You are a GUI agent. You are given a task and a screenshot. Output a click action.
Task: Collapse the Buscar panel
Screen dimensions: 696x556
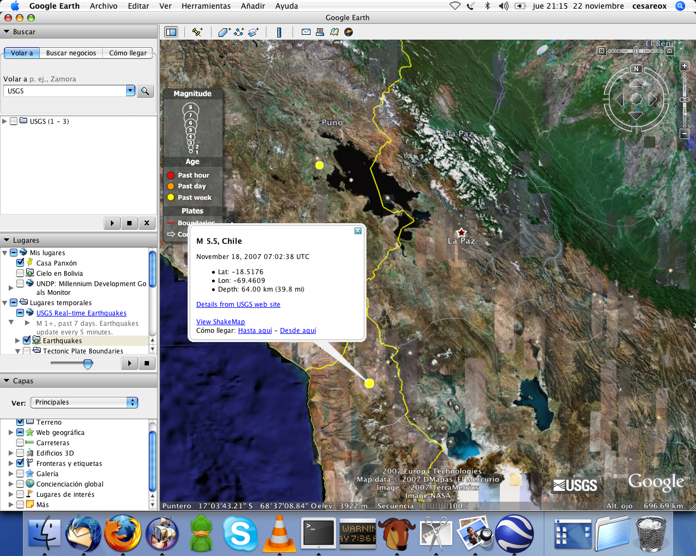[7, 31]
